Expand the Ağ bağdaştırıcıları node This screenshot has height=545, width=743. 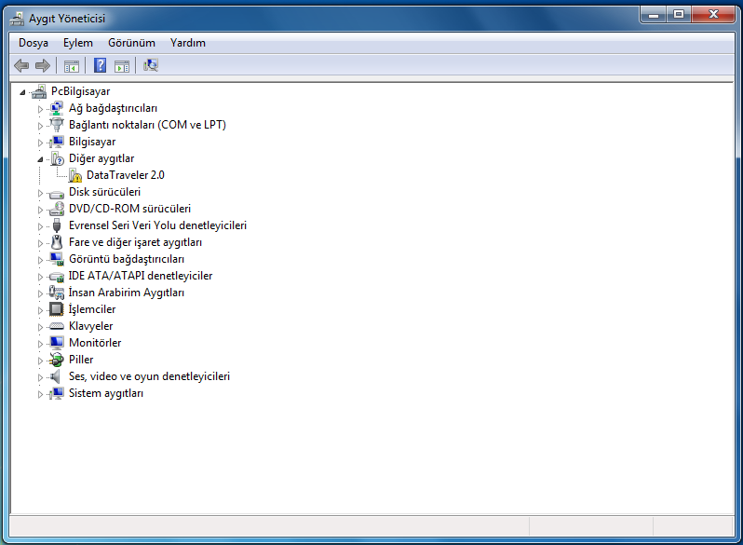[x=40, y=109]
